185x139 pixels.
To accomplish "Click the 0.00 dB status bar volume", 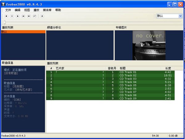I will 173,136.
